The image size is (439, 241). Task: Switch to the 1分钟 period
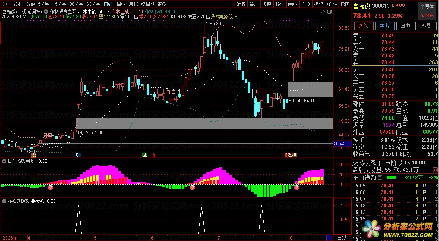point(29,4)
